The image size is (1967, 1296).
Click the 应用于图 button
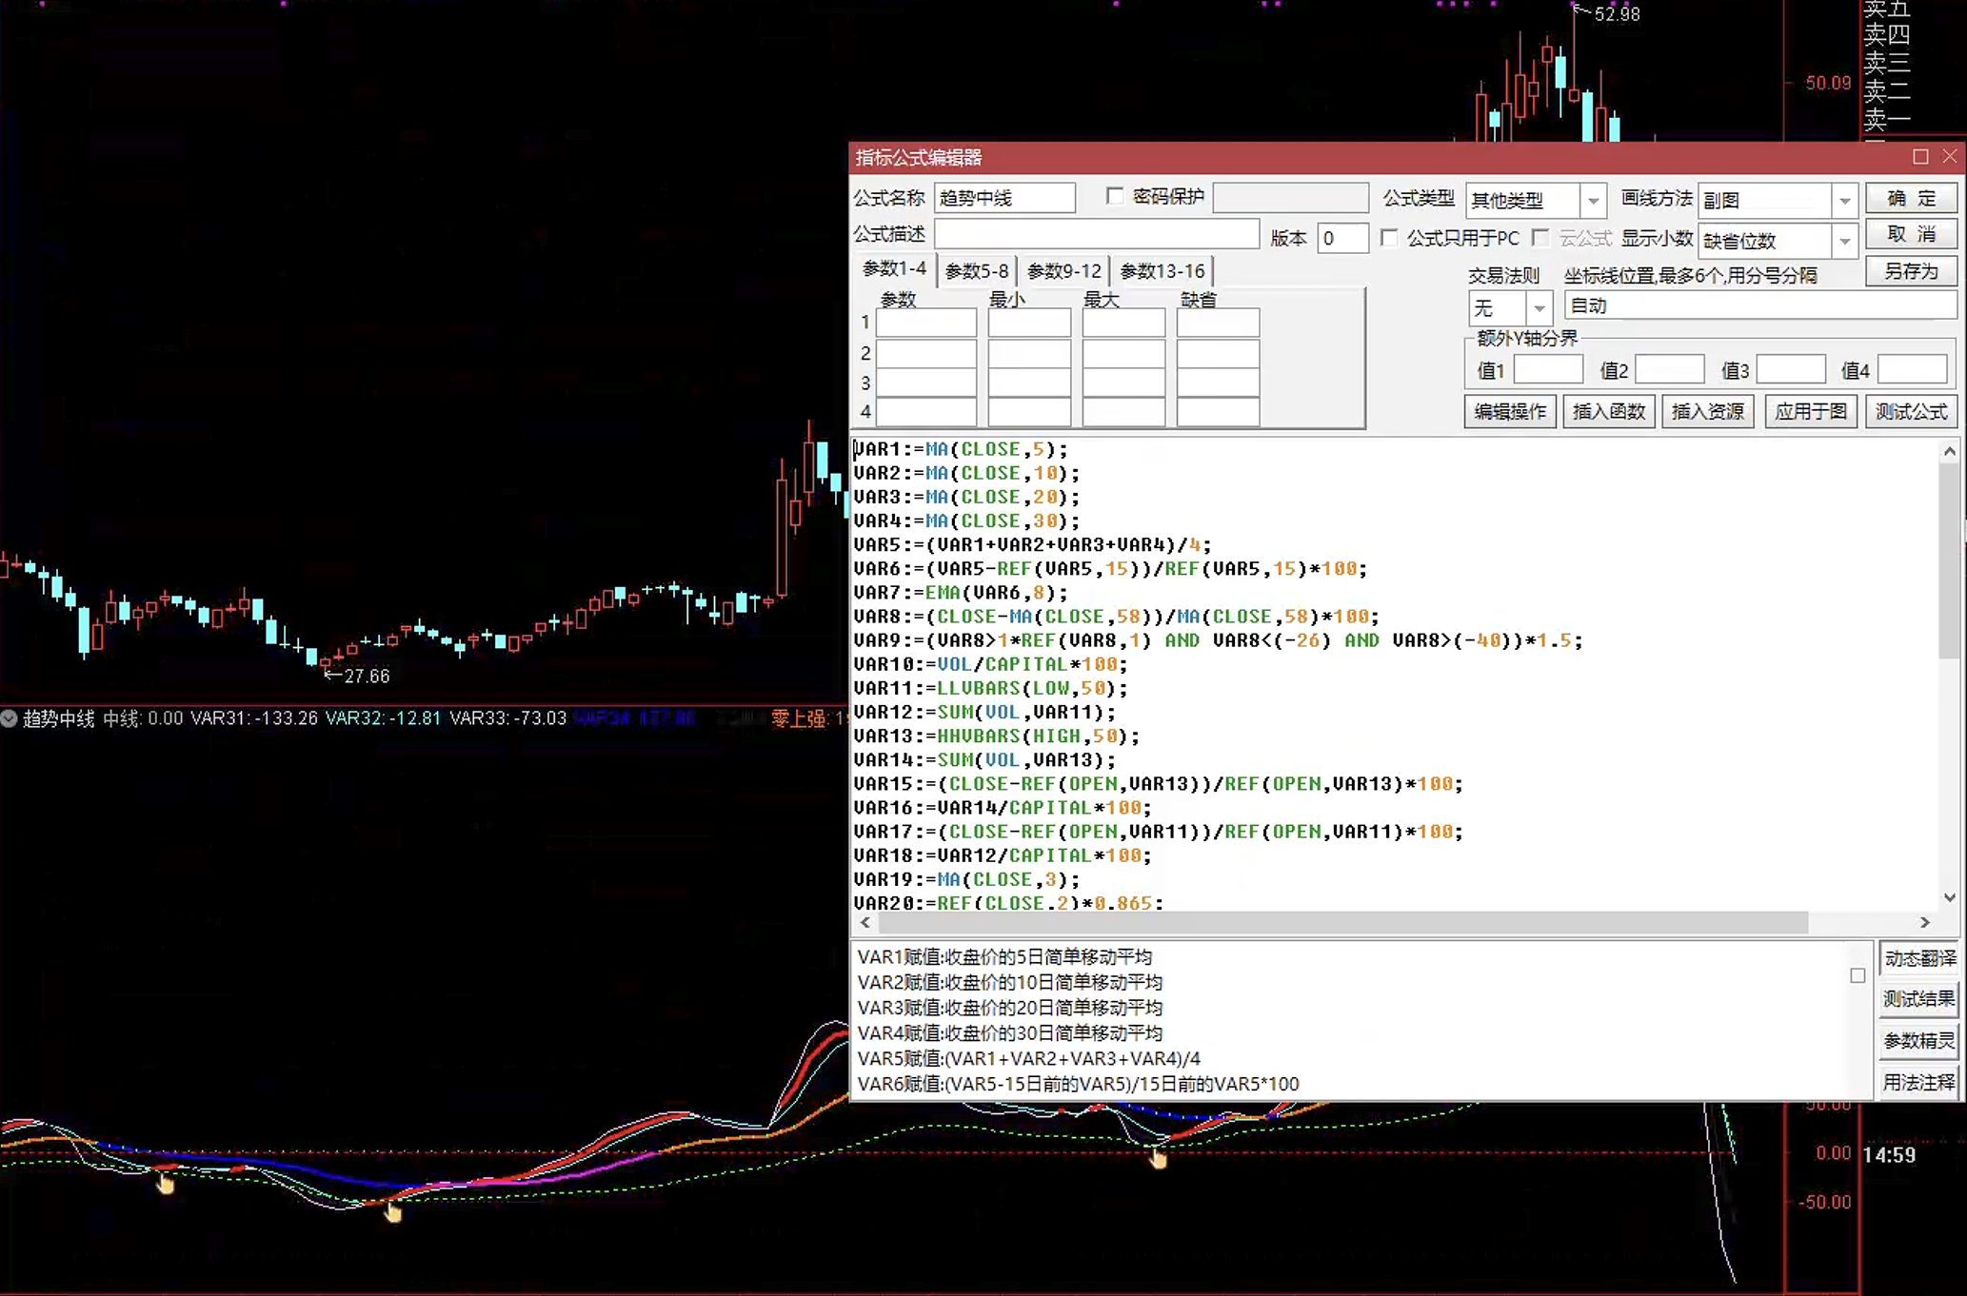point(1811,411)
